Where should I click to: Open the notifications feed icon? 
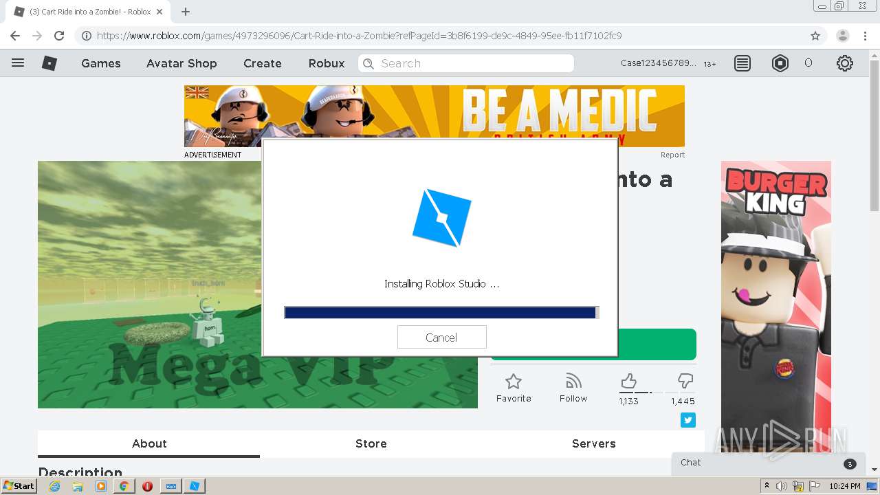point(742,63)
